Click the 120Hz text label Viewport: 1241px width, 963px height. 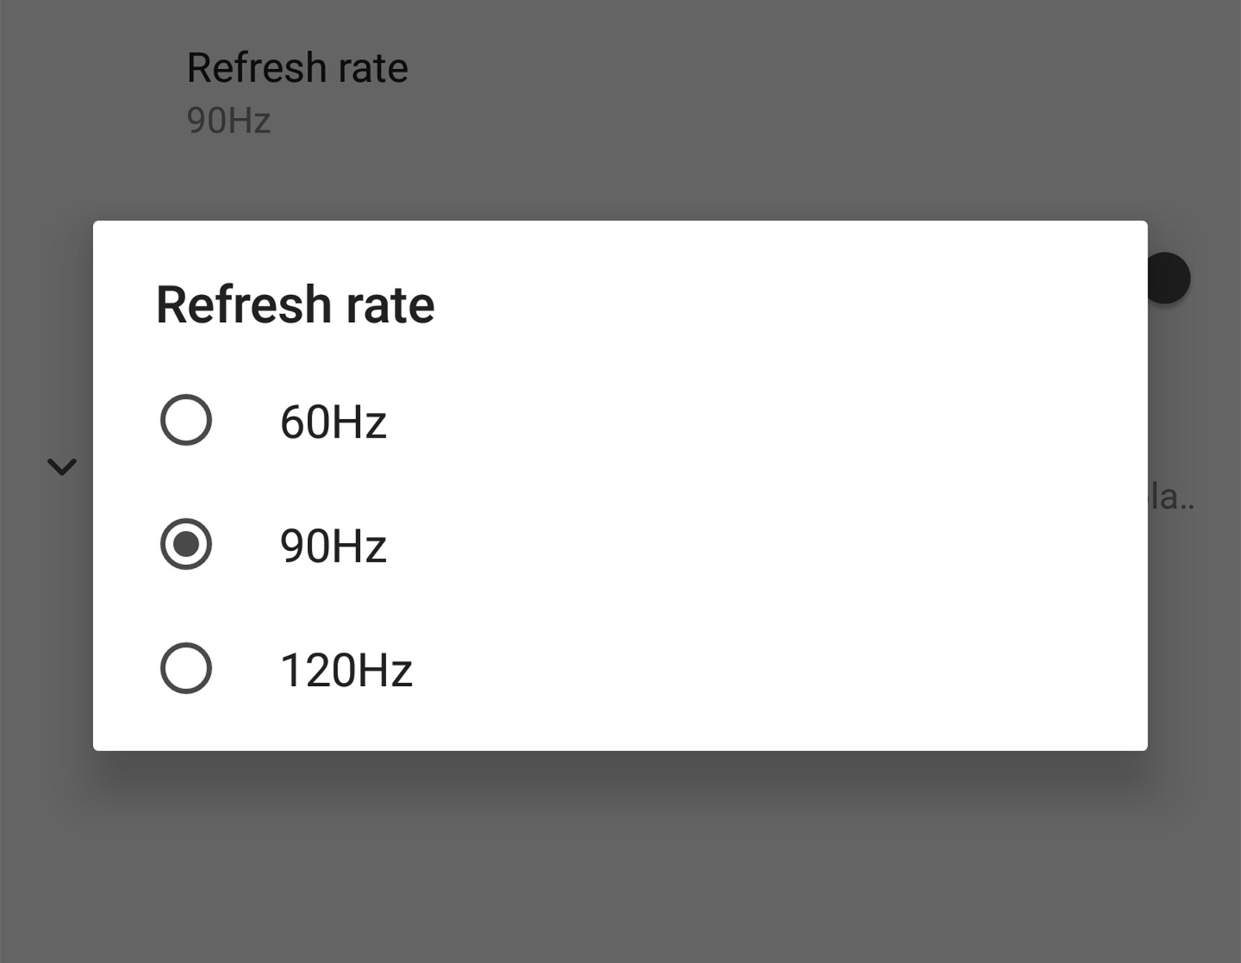[346, 670]
